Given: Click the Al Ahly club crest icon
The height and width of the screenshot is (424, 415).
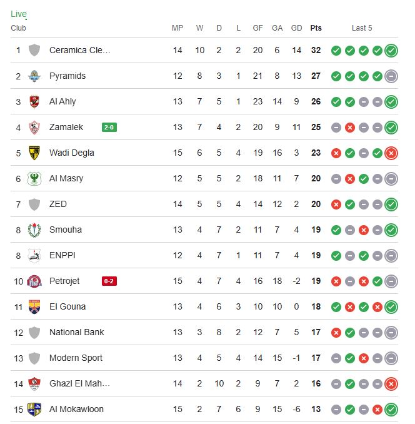Looking at the screenshot, I should click(34, 102).
